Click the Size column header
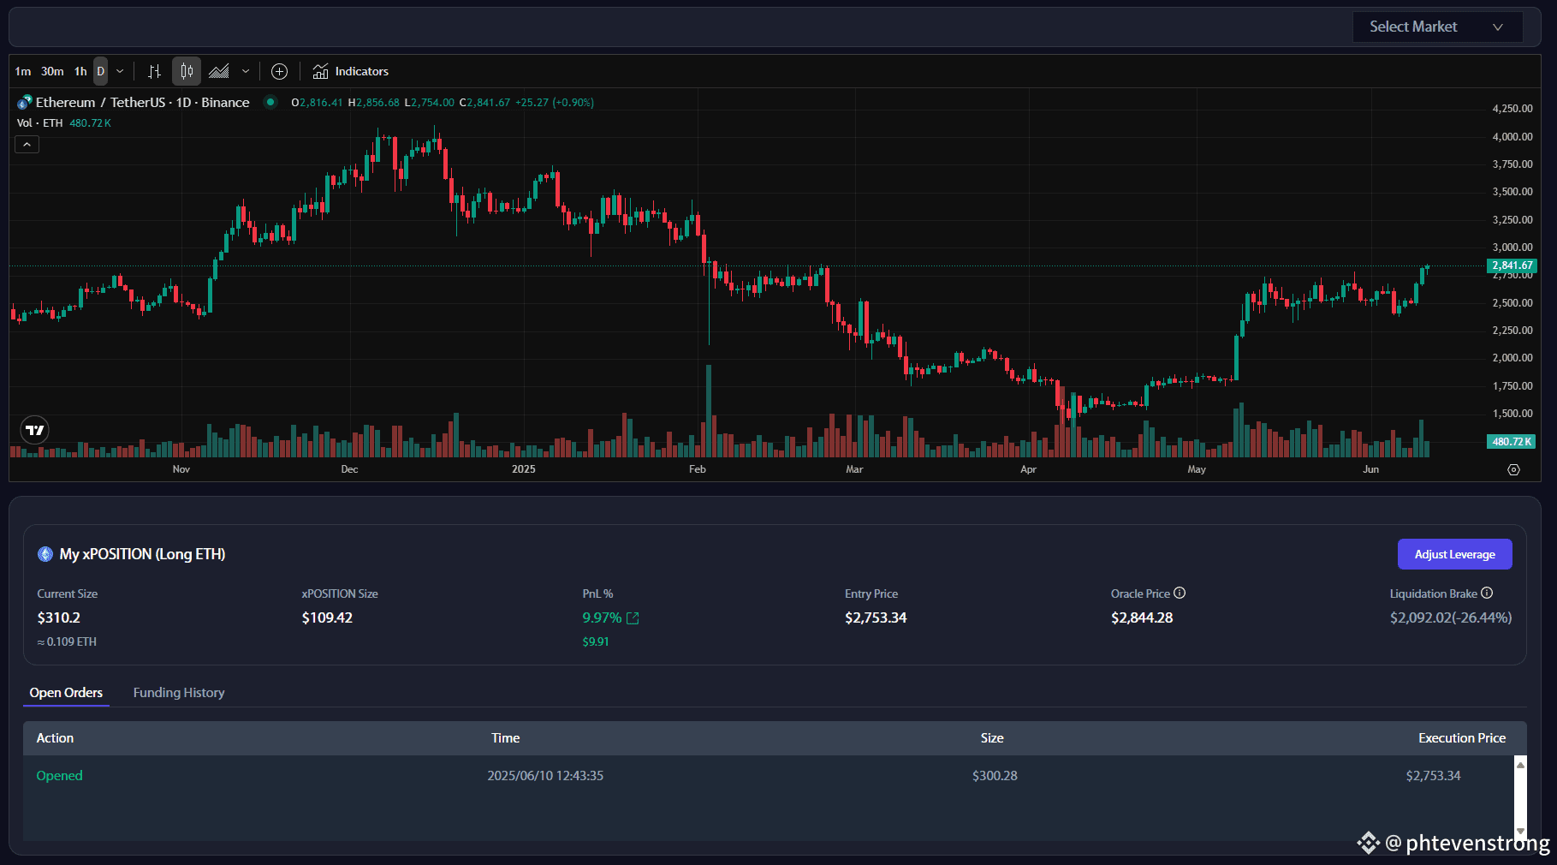The width and height of the screenshot is (1557, 865). tap(992, 737)
